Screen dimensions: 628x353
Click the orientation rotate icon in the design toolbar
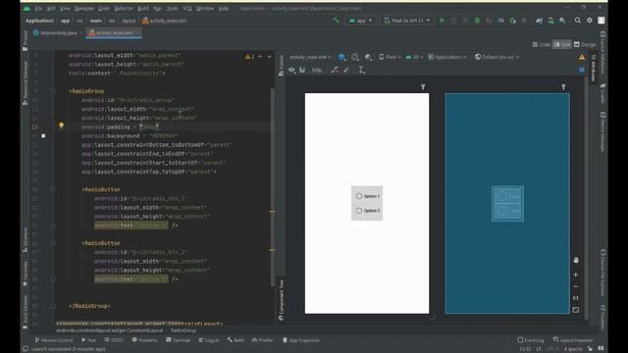click(x=355, y=57)
